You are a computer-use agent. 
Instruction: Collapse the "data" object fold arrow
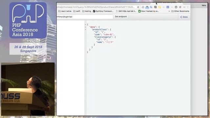[85, 27]
